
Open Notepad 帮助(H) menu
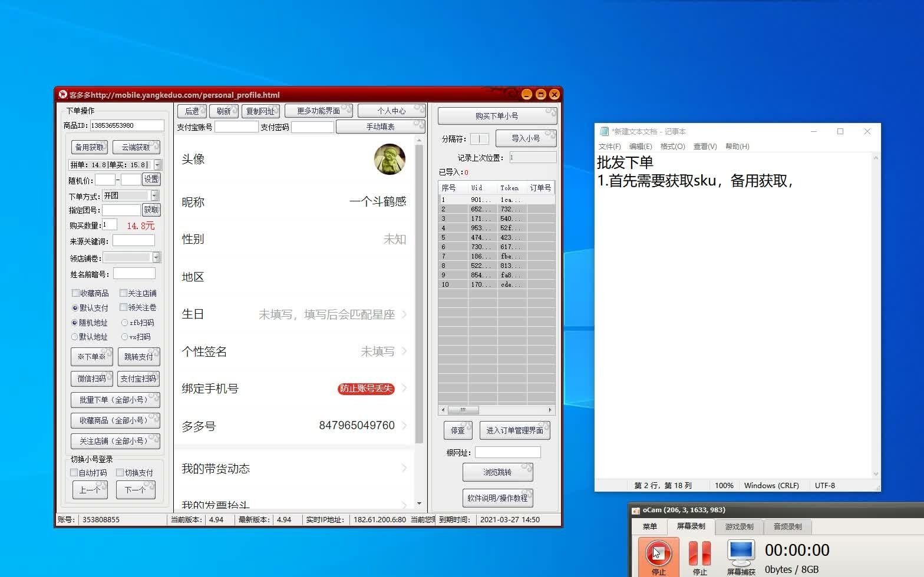[x=737, y=147]
